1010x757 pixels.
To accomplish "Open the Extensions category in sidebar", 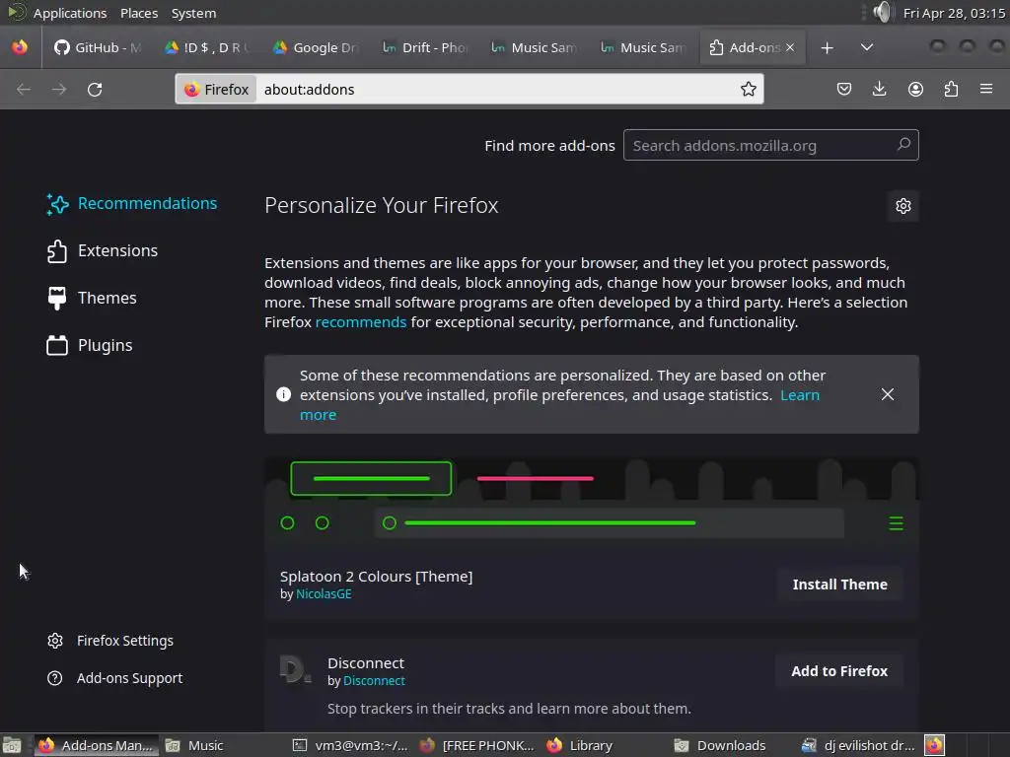I will [103, 251].
